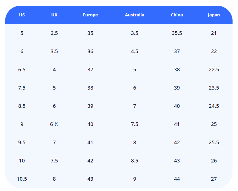Screen dimensions: 238x191
Task: Select Australia size 3.5 cell
Action: 135,33
